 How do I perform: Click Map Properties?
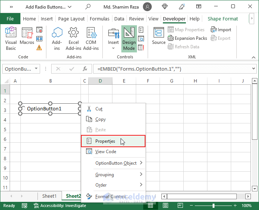[x=186, y=30]
